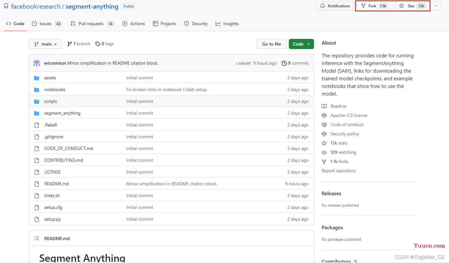Click the segment_anything folder icon
The width and height of the screenshot is (449, 263).
tap(37, 113)
